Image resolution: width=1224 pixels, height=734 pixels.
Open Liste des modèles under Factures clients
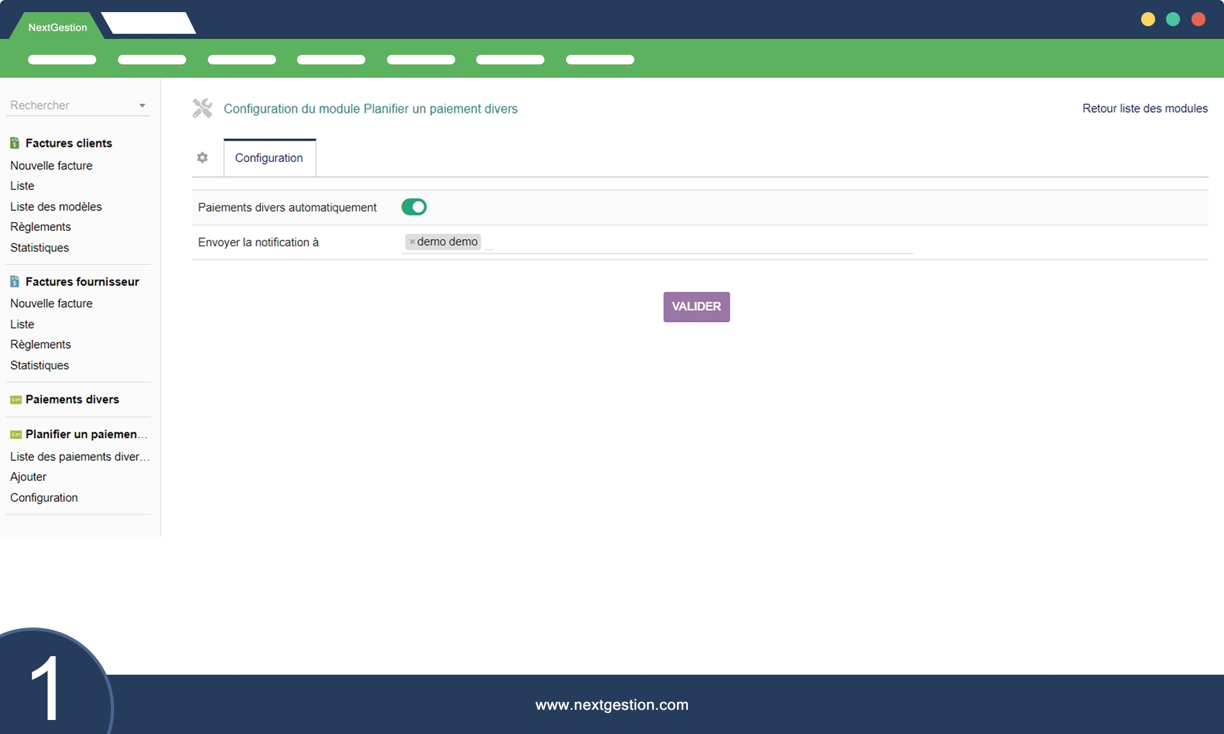tap(56, 207)
